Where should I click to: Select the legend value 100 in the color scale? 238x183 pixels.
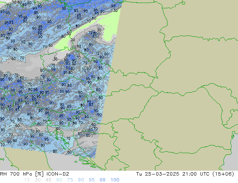[x=115, y=180]
